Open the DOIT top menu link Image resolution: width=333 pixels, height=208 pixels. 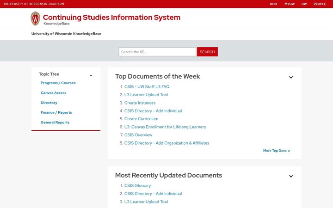(273, 4)
